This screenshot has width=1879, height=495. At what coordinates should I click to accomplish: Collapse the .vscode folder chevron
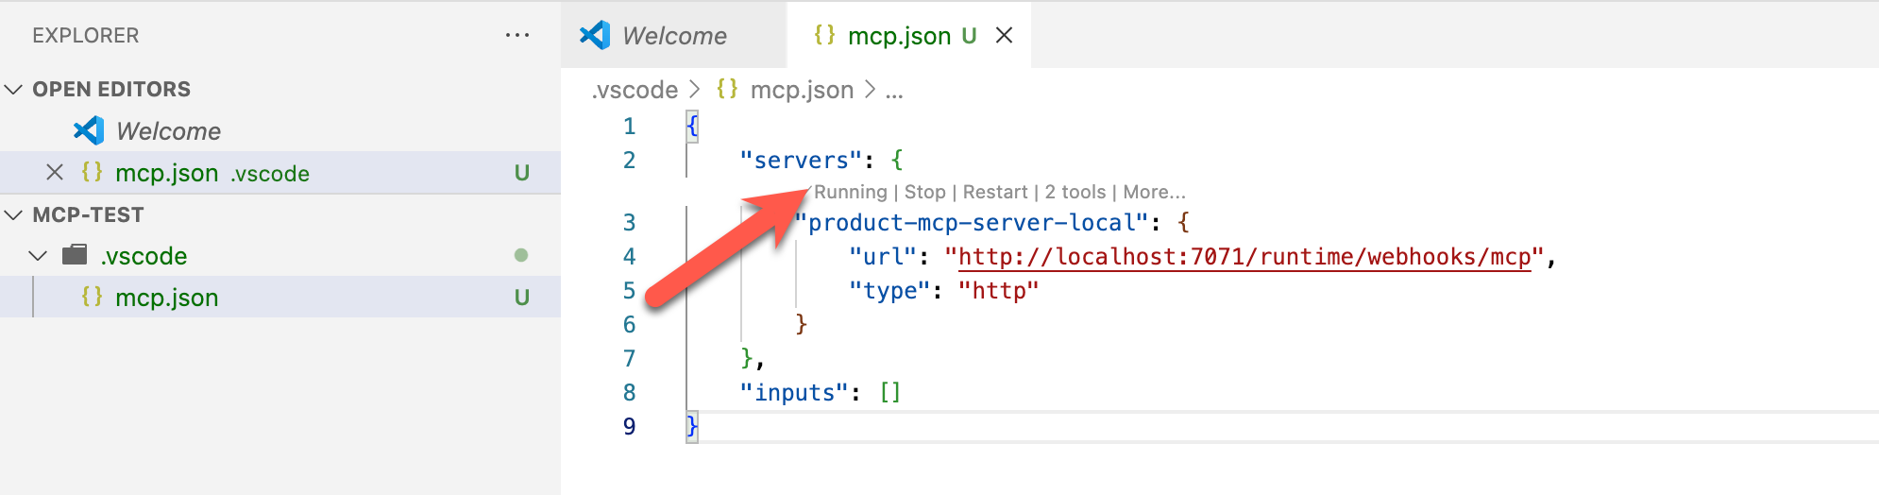click(38, 256)
